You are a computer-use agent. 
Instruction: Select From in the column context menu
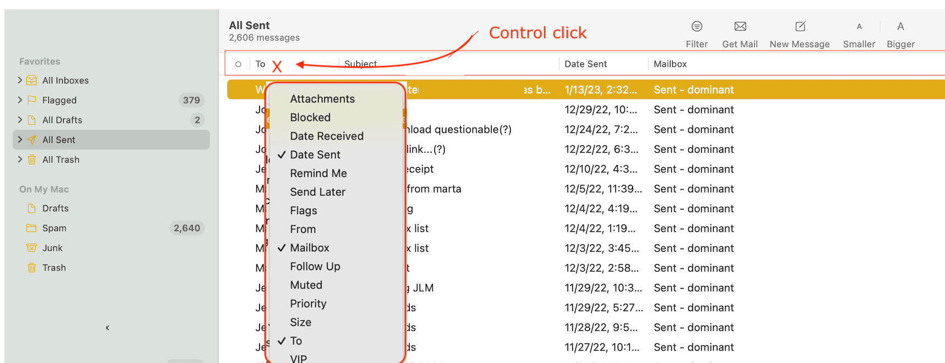[x=302, y=229]
